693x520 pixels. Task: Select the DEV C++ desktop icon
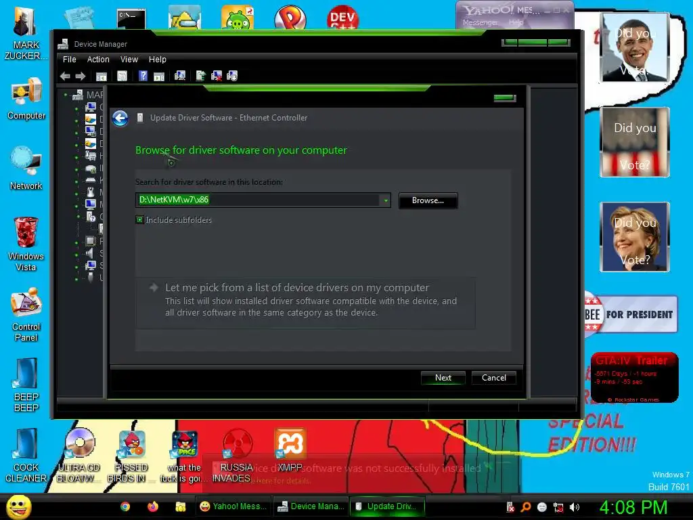[x=342, y=18]
